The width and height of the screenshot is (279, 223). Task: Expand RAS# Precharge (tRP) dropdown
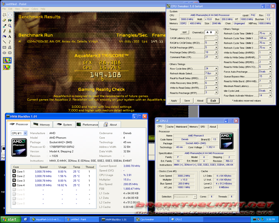point(211,48)
